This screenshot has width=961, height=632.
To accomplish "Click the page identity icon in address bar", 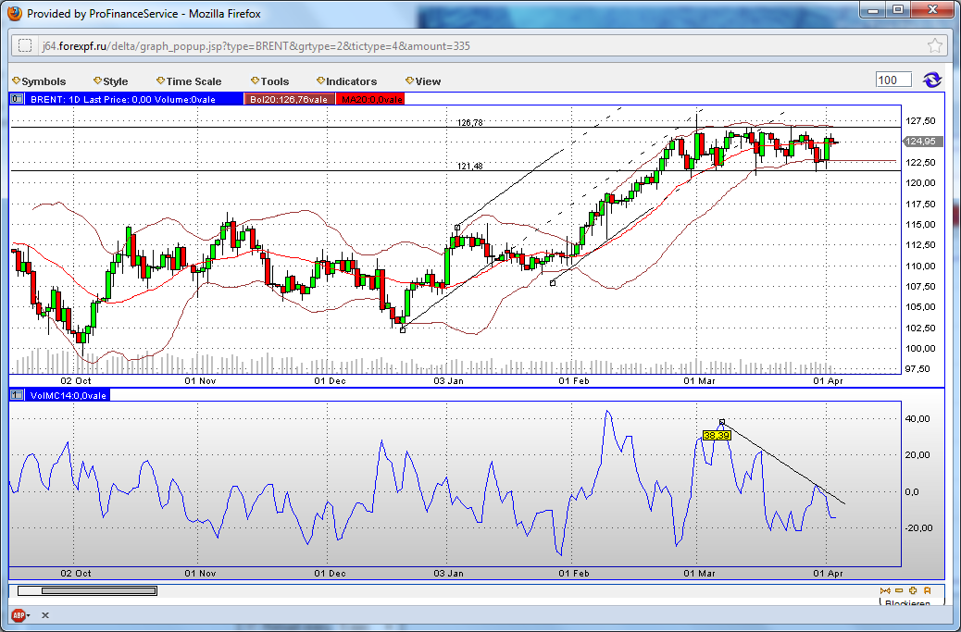I will pyautogui.click(x=25, y=45).
